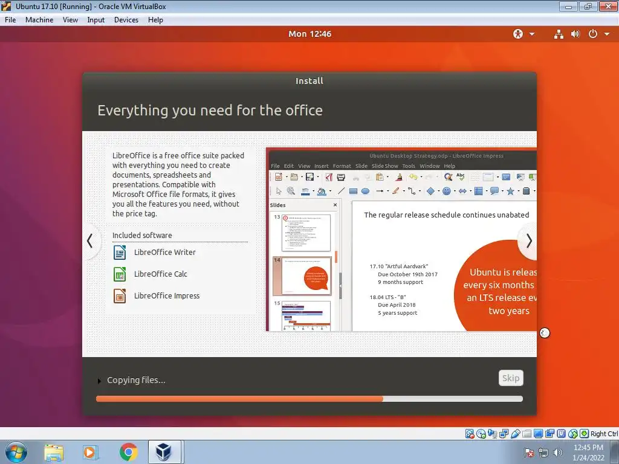Click the optical disk indicator

481,434
